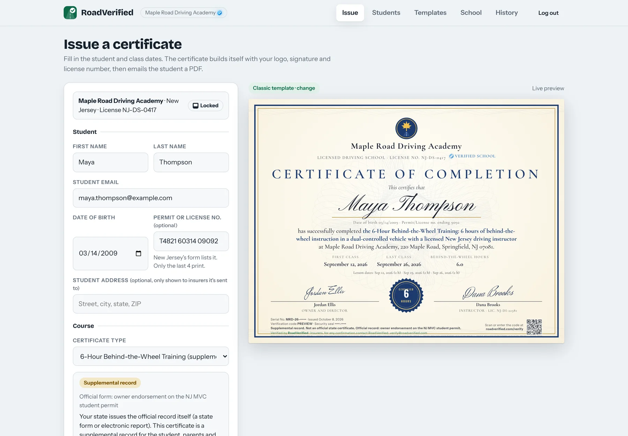This screenshot has width=628, height=436.
Task: Click the lock icon in the Locked badge
Action: [x=196, y=106]
